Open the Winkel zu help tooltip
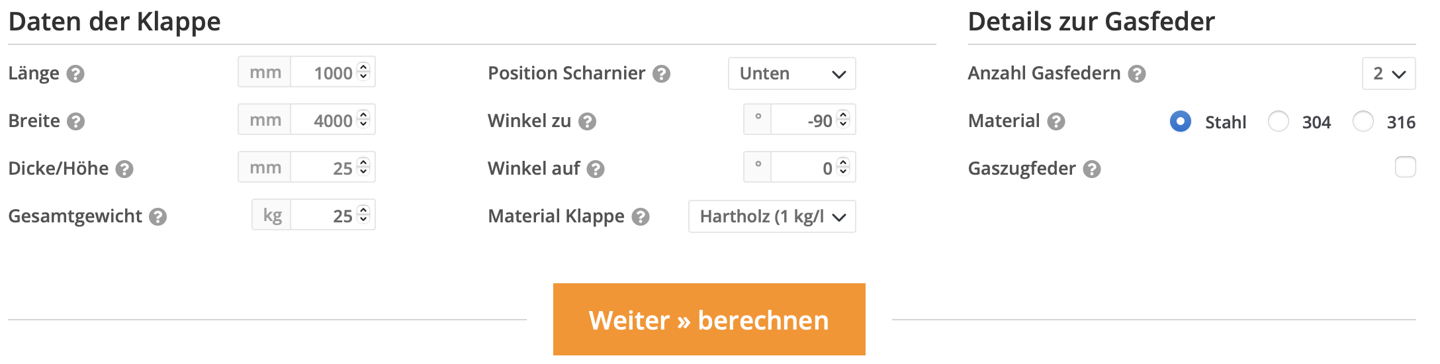 click(x=587, y=121)
